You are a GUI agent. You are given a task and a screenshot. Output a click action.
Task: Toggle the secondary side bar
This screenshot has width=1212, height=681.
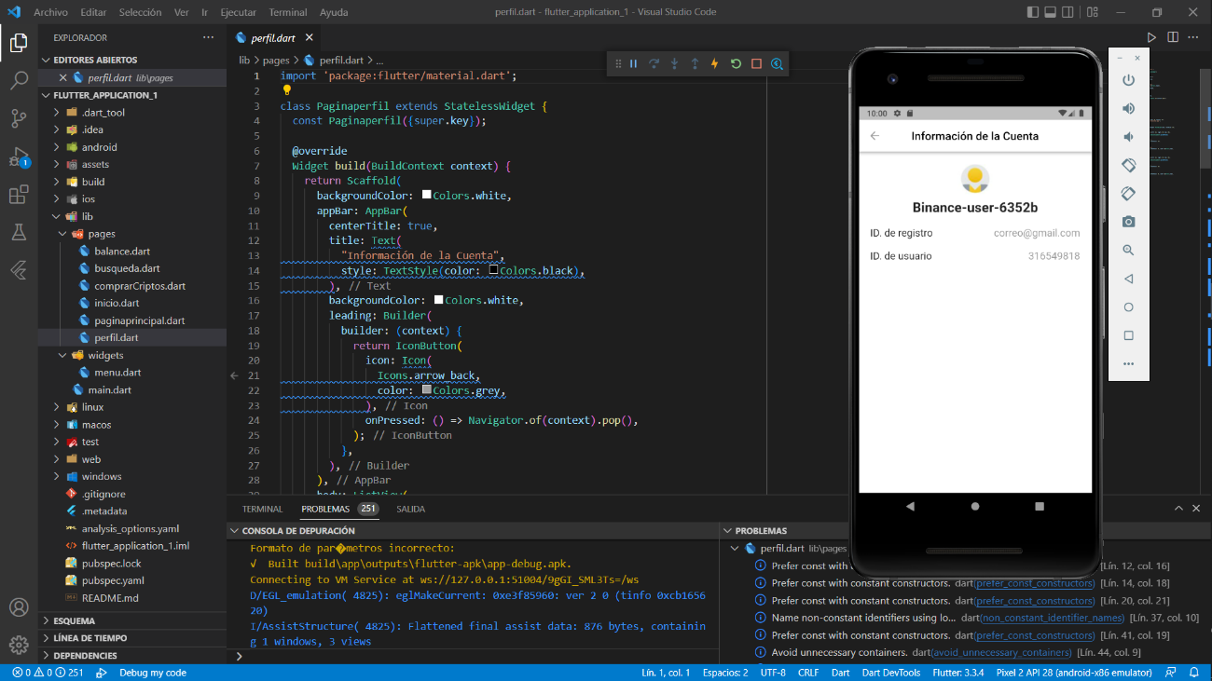[x=1070, y=11]
